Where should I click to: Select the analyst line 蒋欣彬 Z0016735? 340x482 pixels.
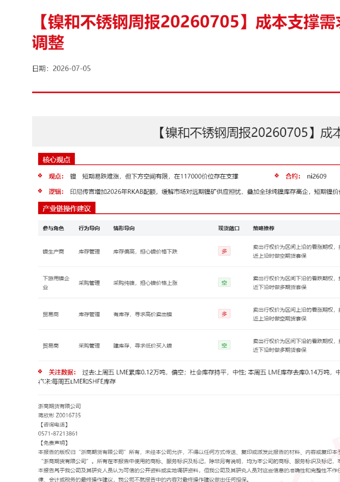pos(60,415)
